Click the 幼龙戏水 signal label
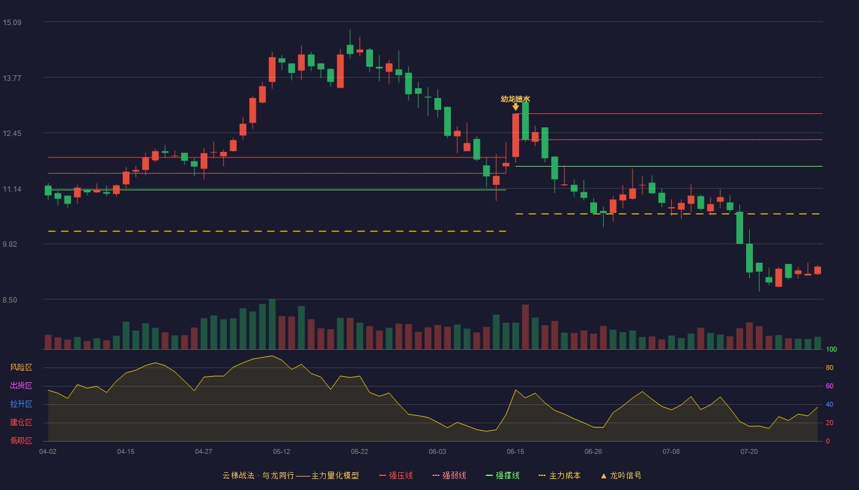The image size is (859, 490). (x=515, y=99)
